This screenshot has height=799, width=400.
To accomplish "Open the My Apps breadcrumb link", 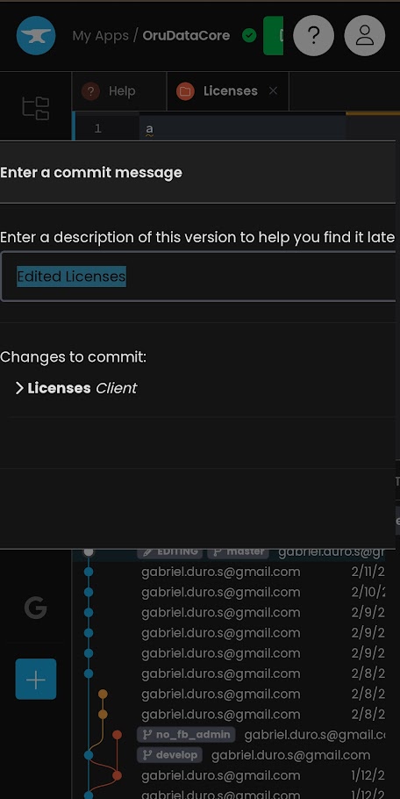I will point(100,36).
